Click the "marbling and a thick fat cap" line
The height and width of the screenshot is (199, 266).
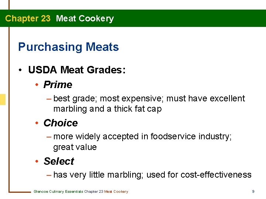click(x=108, y=109)
